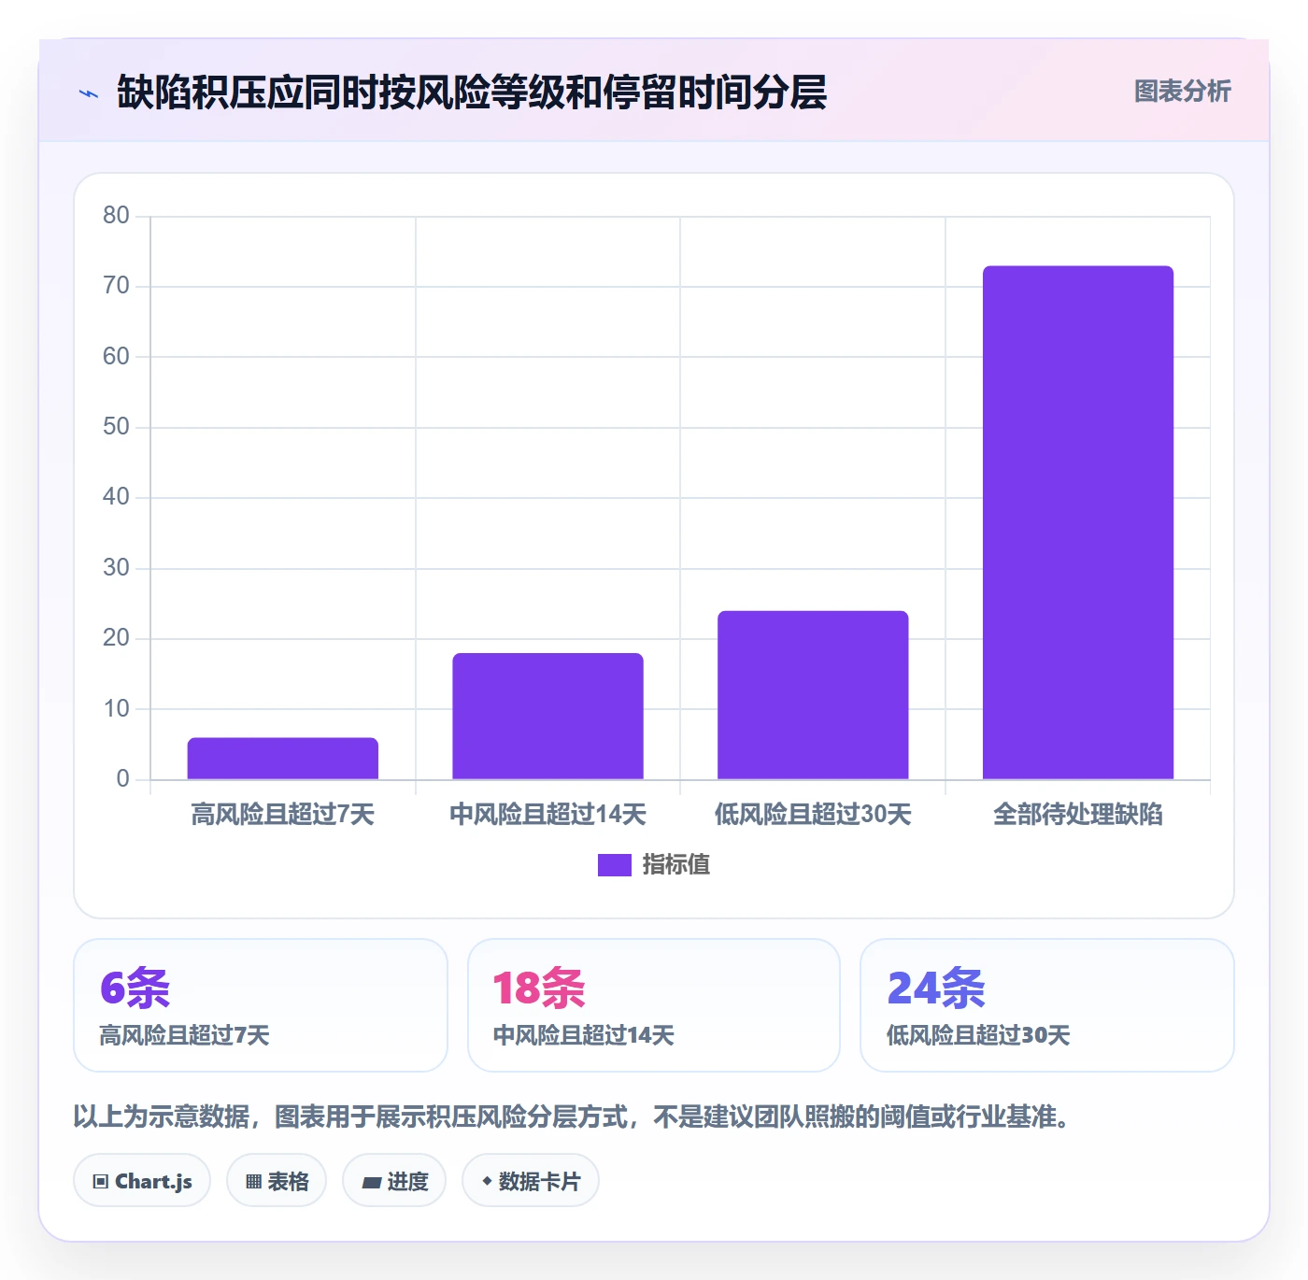Click the x-axis label 高风险且超过7天
This screenshot has height=1280, width=1308.
click(x=283, y=815)
